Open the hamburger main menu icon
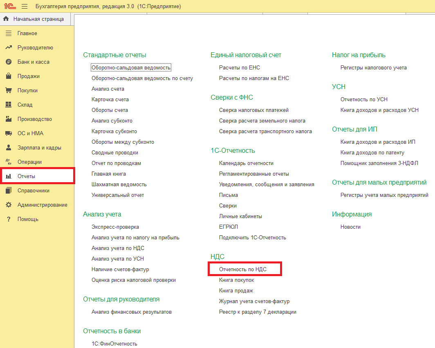This screenshot has height=348, width=435. click(25, 7)
